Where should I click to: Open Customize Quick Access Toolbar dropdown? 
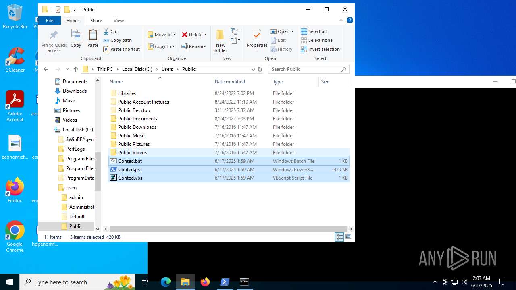coord(75,10)
